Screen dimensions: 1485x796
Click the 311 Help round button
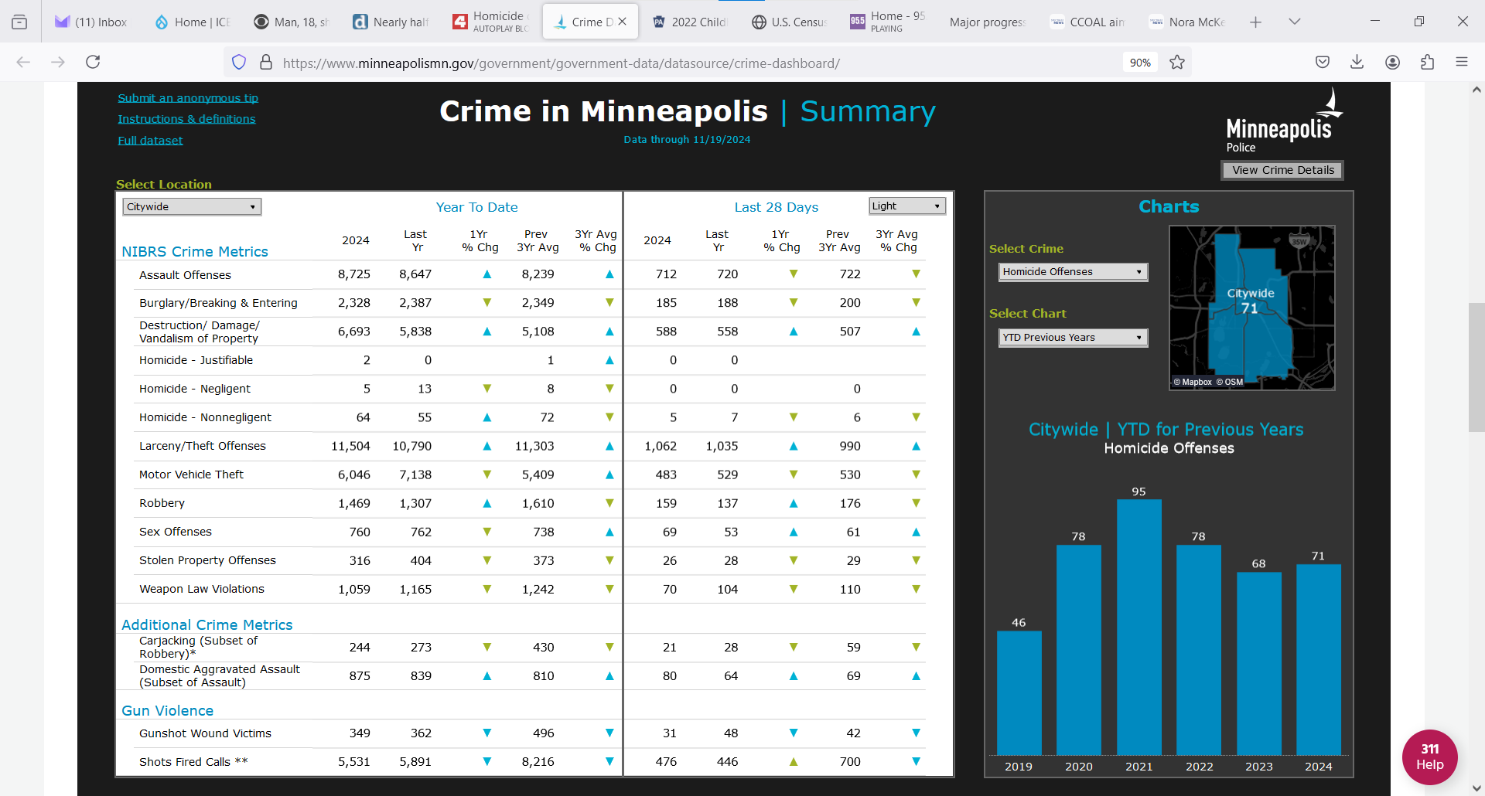1429,757
